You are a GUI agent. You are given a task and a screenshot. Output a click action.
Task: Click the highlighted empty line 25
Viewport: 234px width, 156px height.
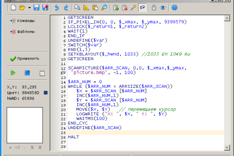click(146, 133)
